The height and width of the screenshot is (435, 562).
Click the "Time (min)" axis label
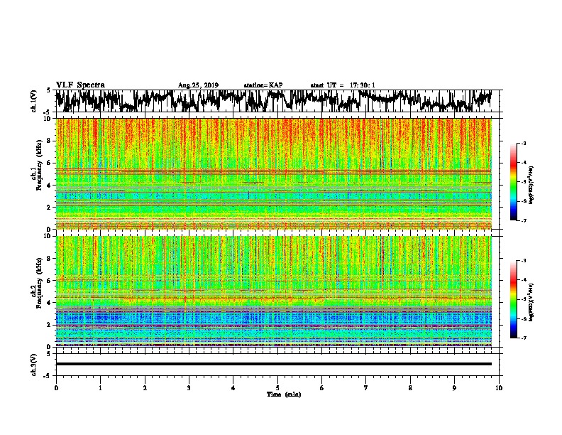coord(284,394)
